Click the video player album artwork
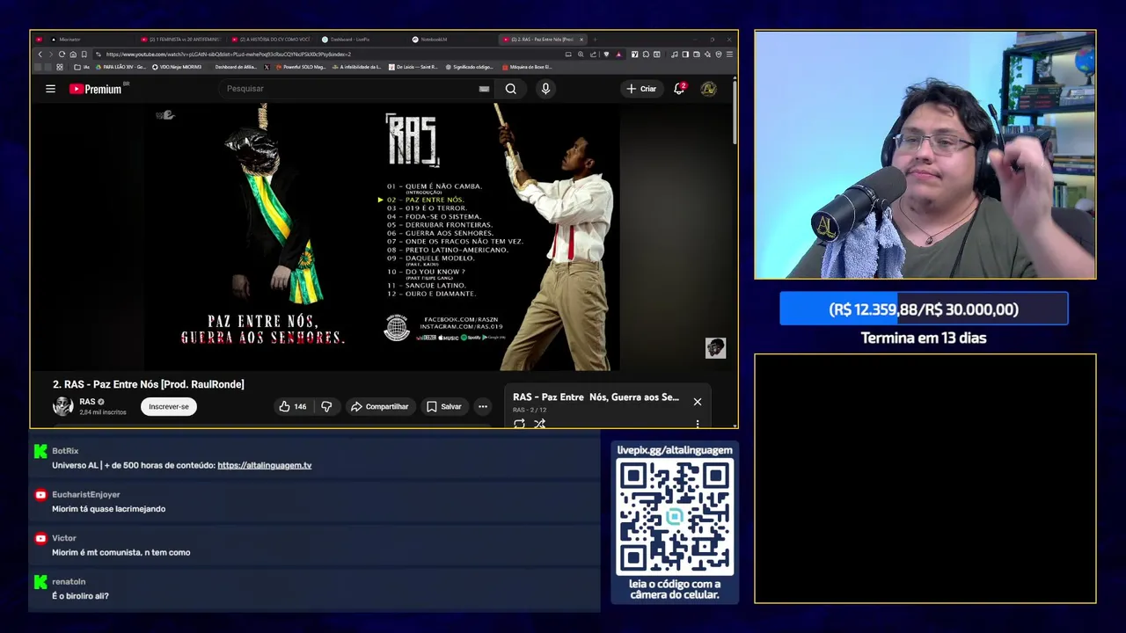1126x633 pixels. [383, 236]
